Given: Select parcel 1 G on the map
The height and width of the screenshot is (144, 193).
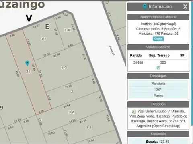Looking at the screenshot, I should [64, 68].
